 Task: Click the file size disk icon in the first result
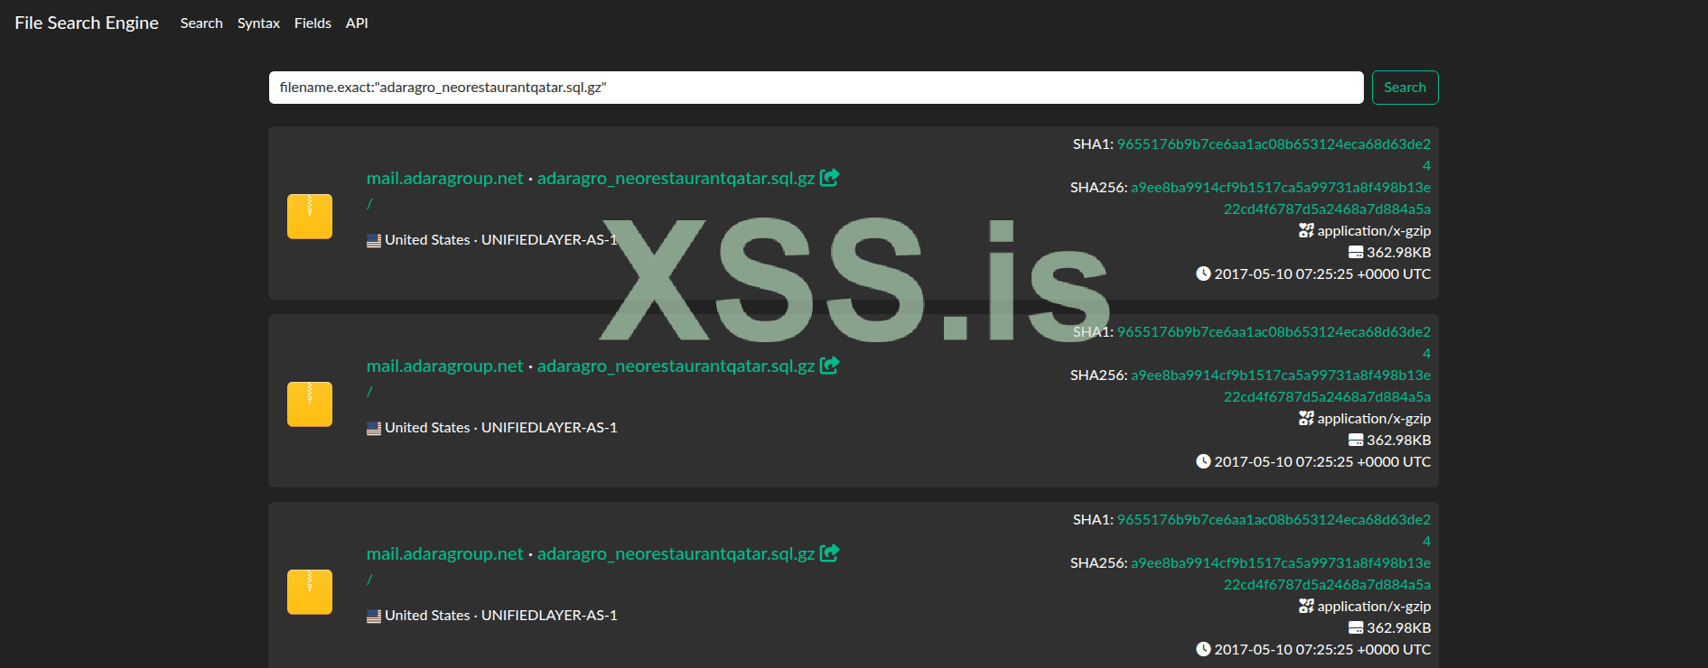1356,253
